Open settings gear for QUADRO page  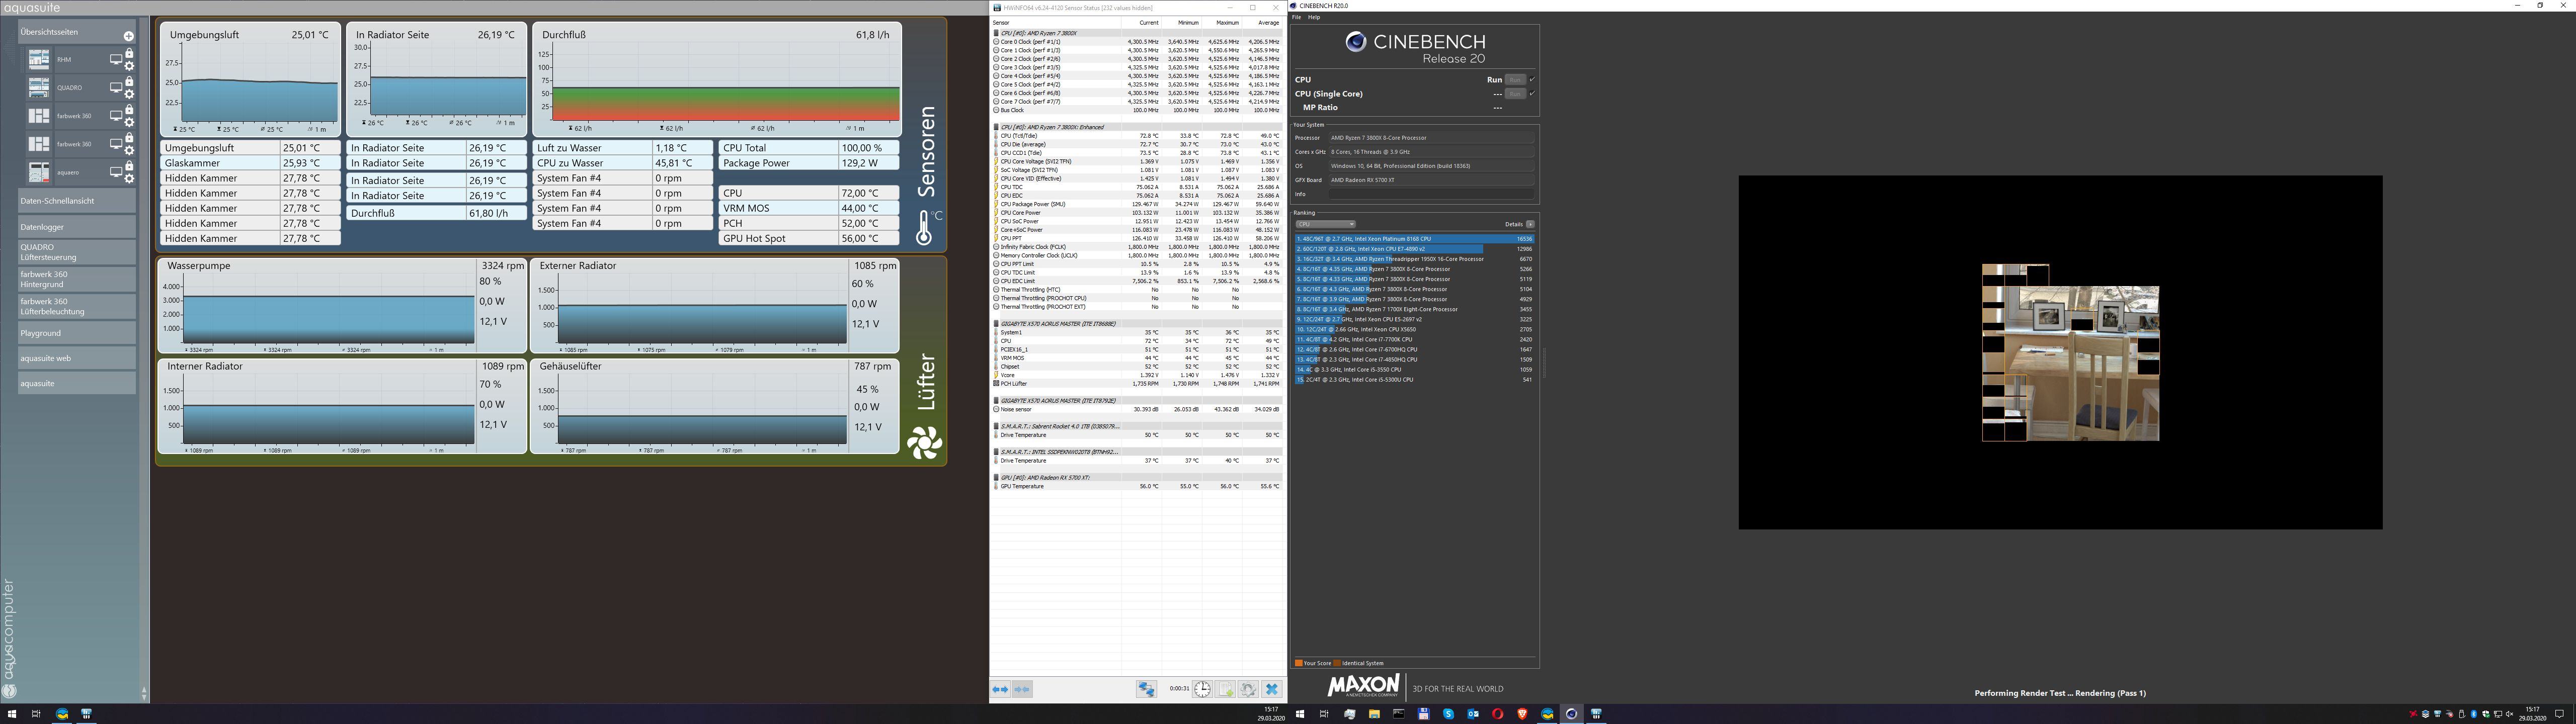[129, 94]
